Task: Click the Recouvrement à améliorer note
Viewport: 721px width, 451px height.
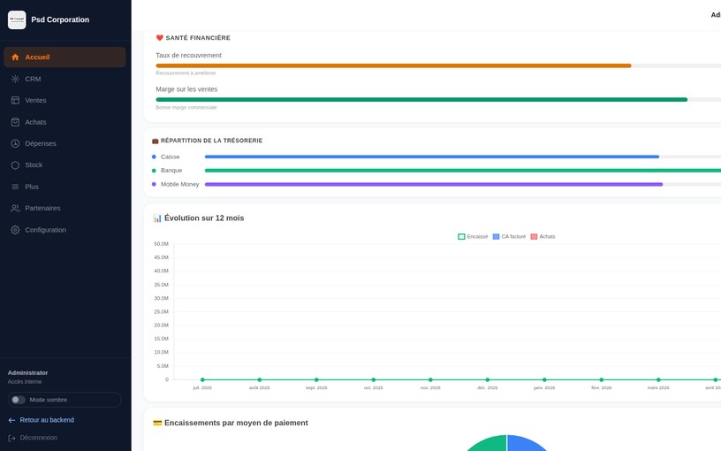Action: 186,73
